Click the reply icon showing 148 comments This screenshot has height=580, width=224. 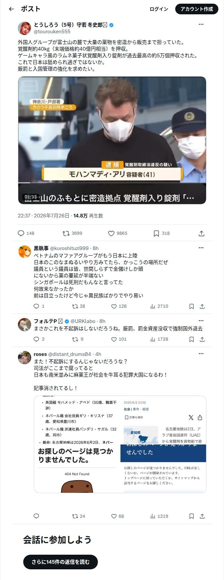click(21, 233)
